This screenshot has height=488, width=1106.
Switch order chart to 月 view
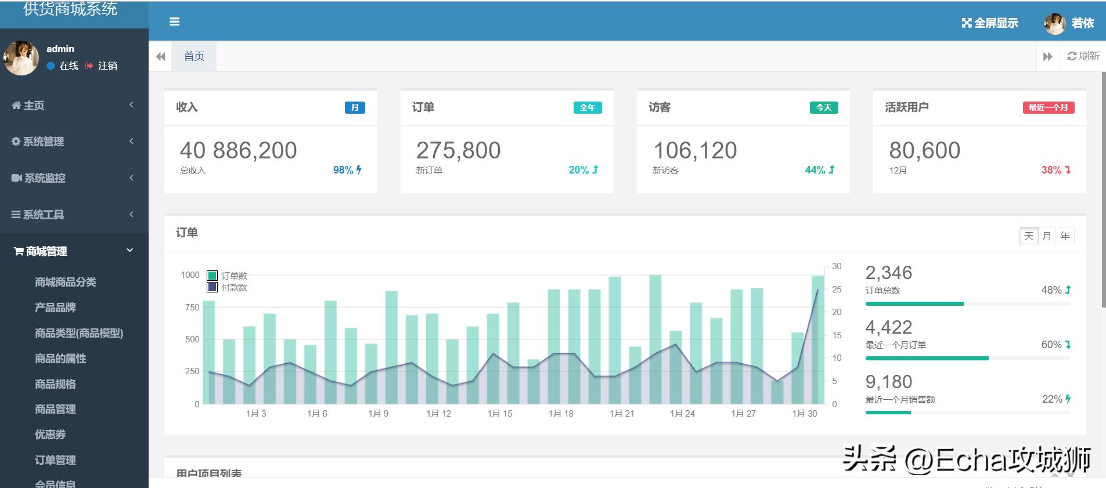[1047, 236]
